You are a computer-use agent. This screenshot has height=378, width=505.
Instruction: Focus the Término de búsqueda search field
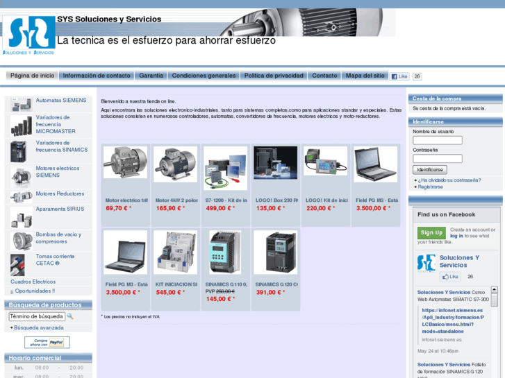(x=37, y=316)
